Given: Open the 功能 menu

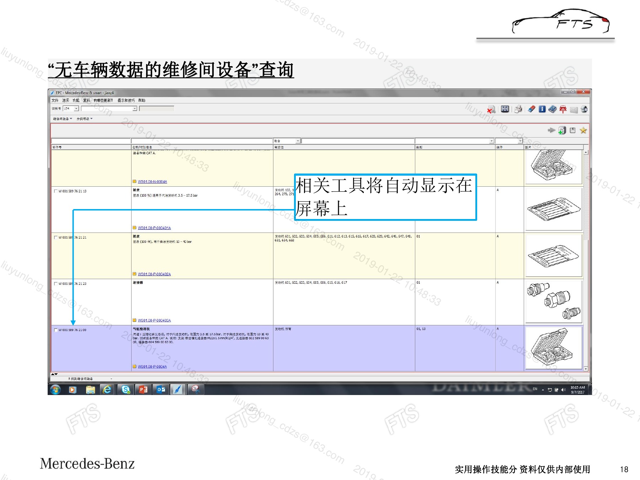Looking at the screenshot, I should click(x=76, y=100).
